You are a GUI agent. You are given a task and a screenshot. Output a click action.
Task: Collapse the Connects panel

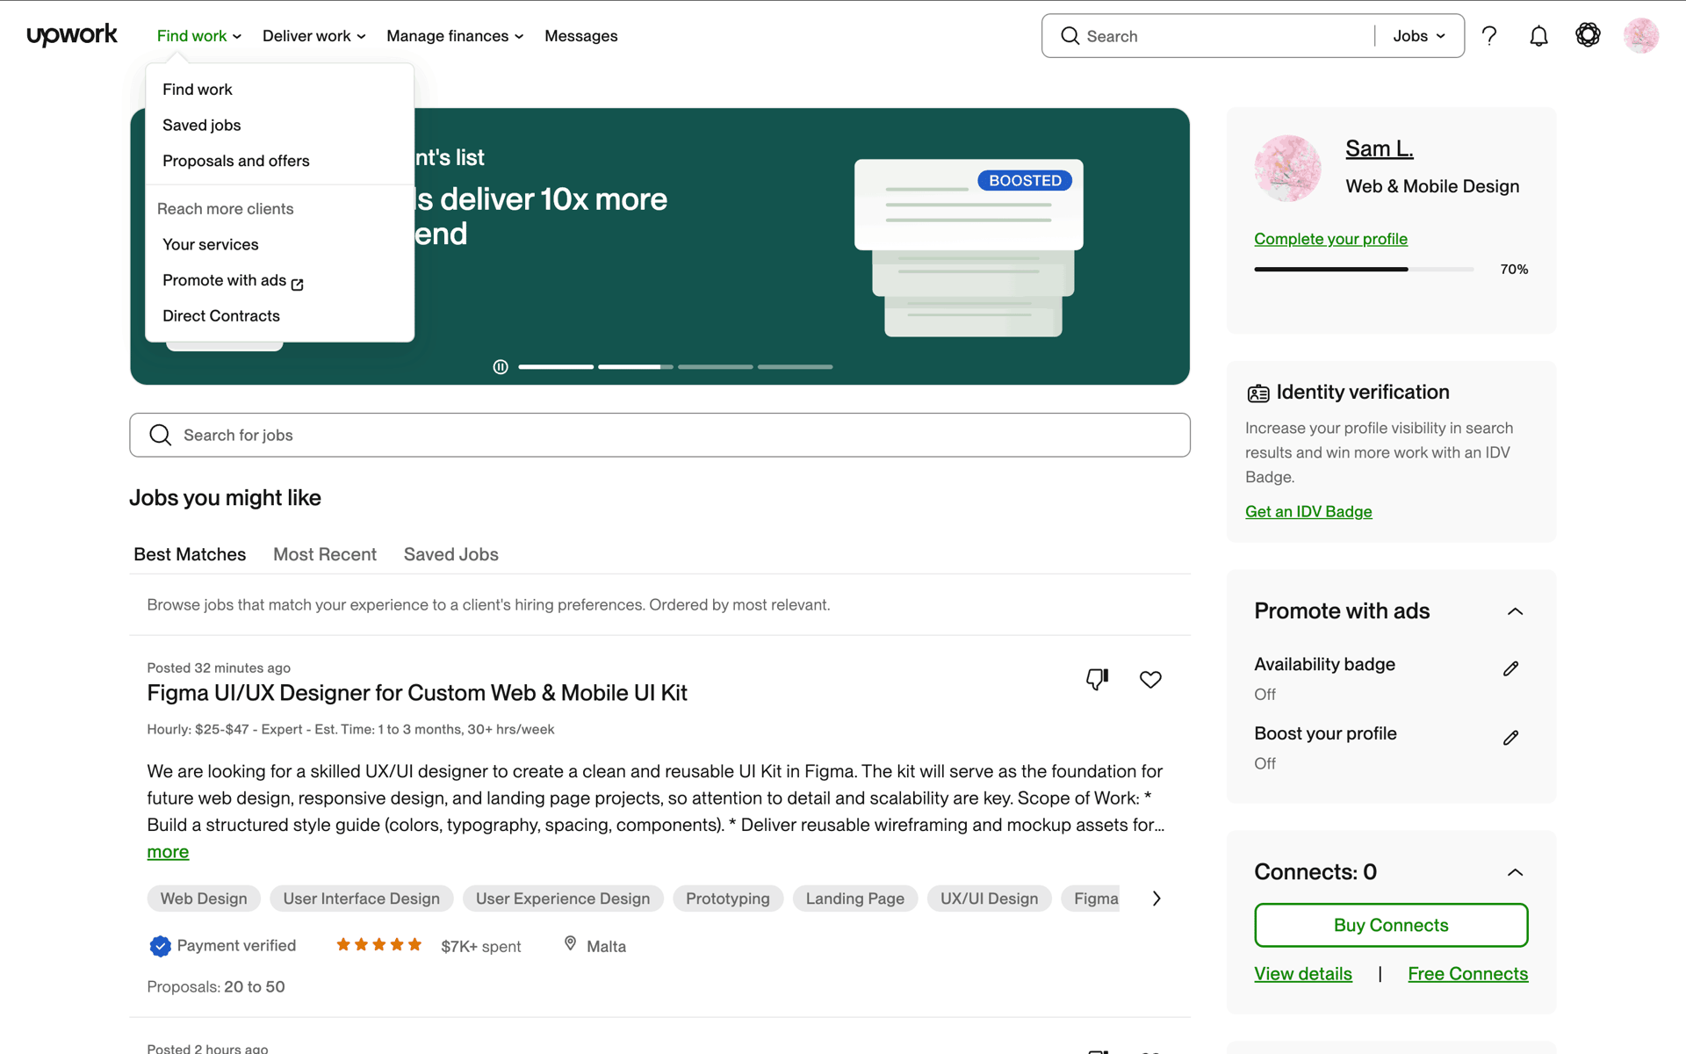1515,872
